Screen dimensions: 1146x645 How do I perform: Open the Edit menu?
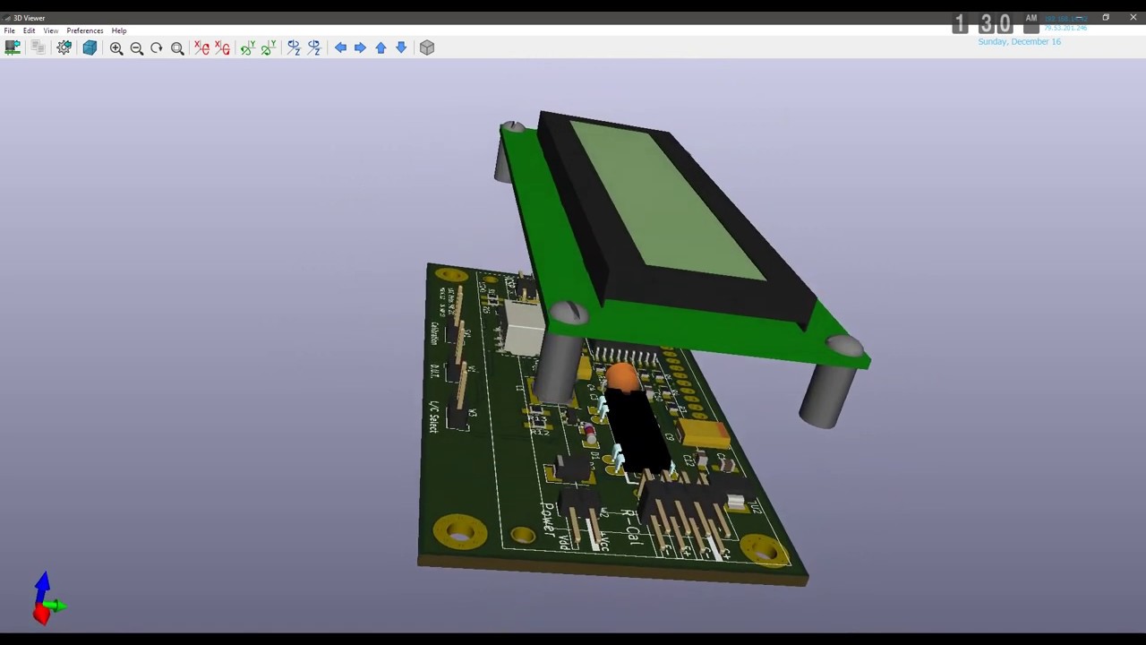(x=30, y=30)
